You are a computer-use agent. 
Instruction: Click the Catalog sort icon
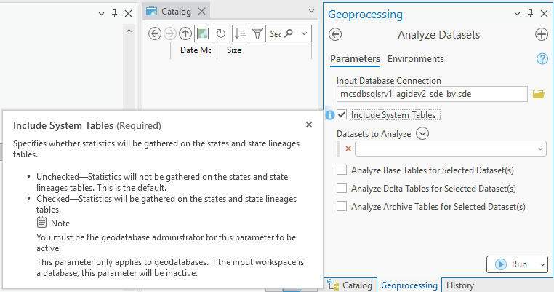[239, 33]
